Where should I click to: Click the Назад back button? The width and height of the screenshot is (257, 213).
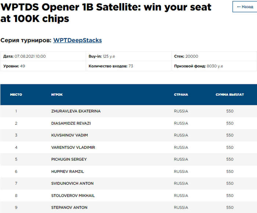245,7
